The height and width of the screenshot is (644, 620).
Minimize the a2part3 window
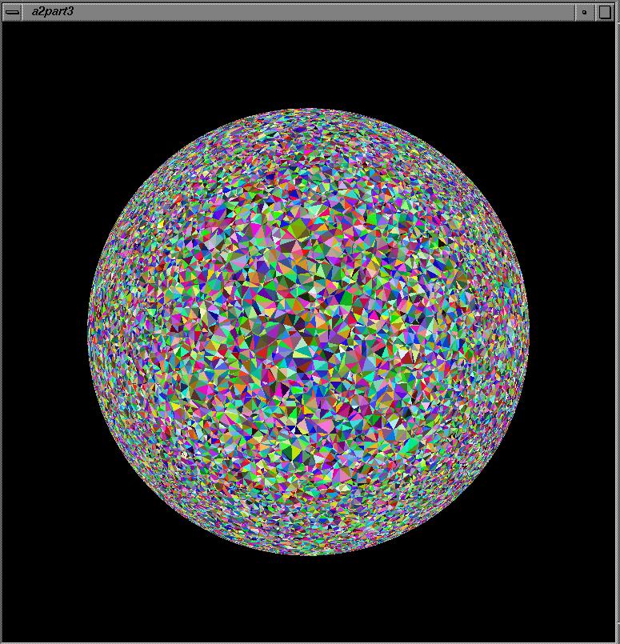(584, 12)
